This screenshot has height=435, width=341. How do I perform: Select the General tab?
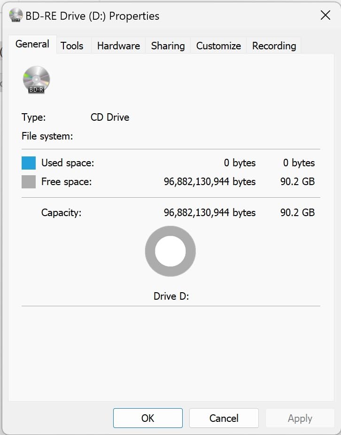[32, 44]
